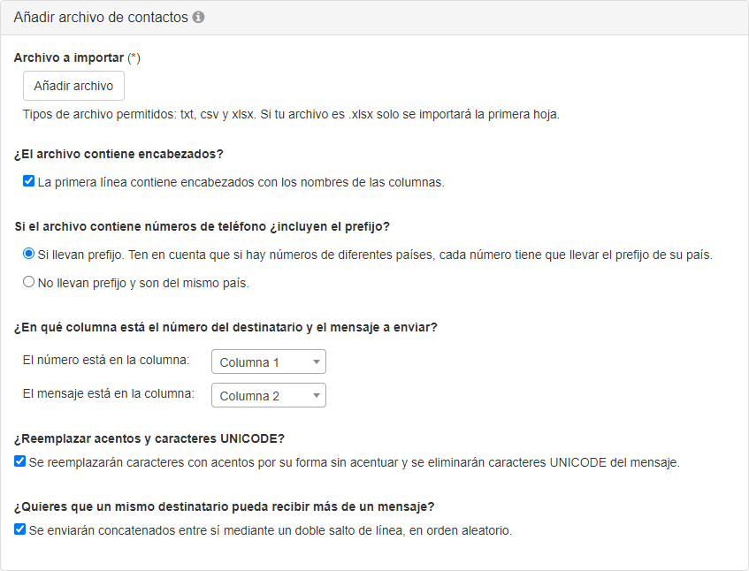
Task: Open the "Columna 1" number column dropdown
Action: (x=268, y=362)
